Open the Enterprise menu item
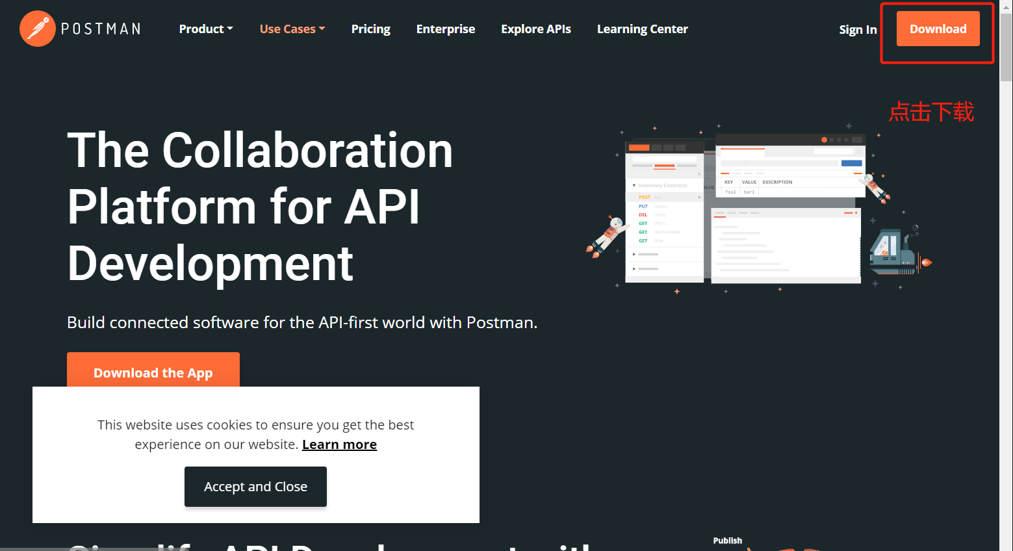Image resolution: width=1013 pixels, height=551 pixels. [x=446, y=29]
